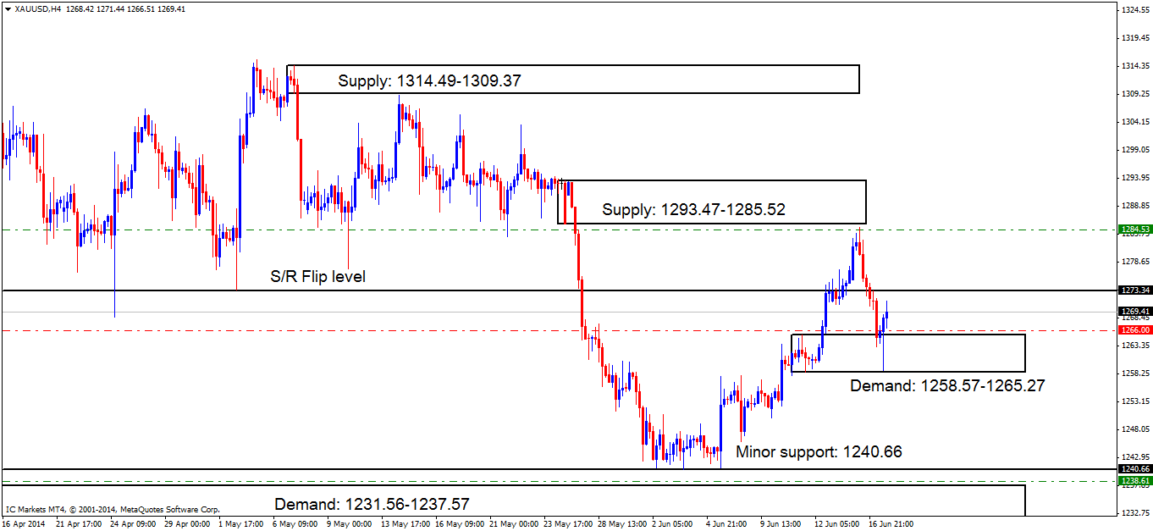
Task: Select the 'Demand: 1231.56-1237.57' label
Action: coord(372,504)
